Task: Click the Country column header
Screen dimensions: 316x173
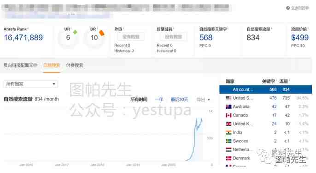Action: click(230, 81)
